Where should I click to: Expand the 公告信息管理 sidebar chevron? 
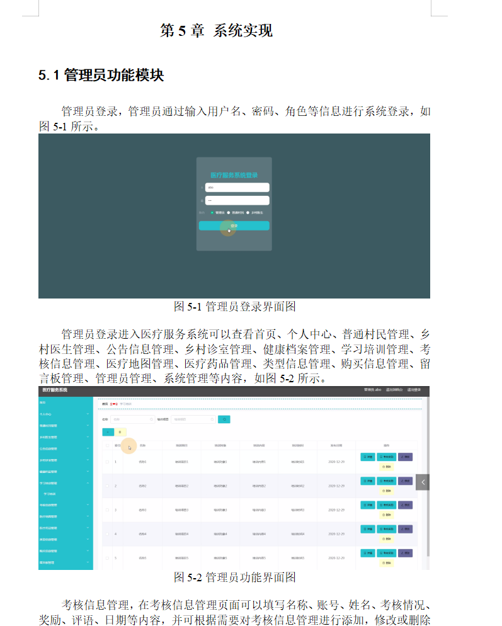tap(88, 448)
